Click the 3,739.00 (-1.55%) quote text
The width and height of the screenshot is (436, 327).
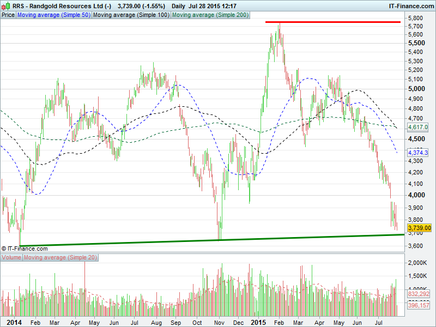click(141, 6)
